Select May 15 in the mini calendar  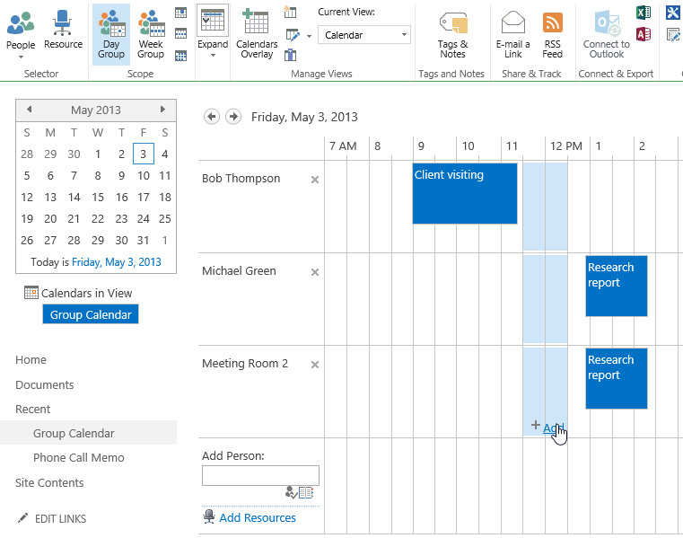click(x=98, y=197)
